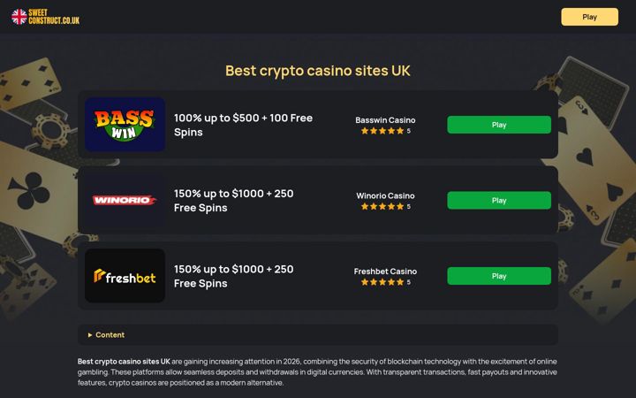Select the Winorio Casino name label
636x398 pixels.
(x=385, y=195)
